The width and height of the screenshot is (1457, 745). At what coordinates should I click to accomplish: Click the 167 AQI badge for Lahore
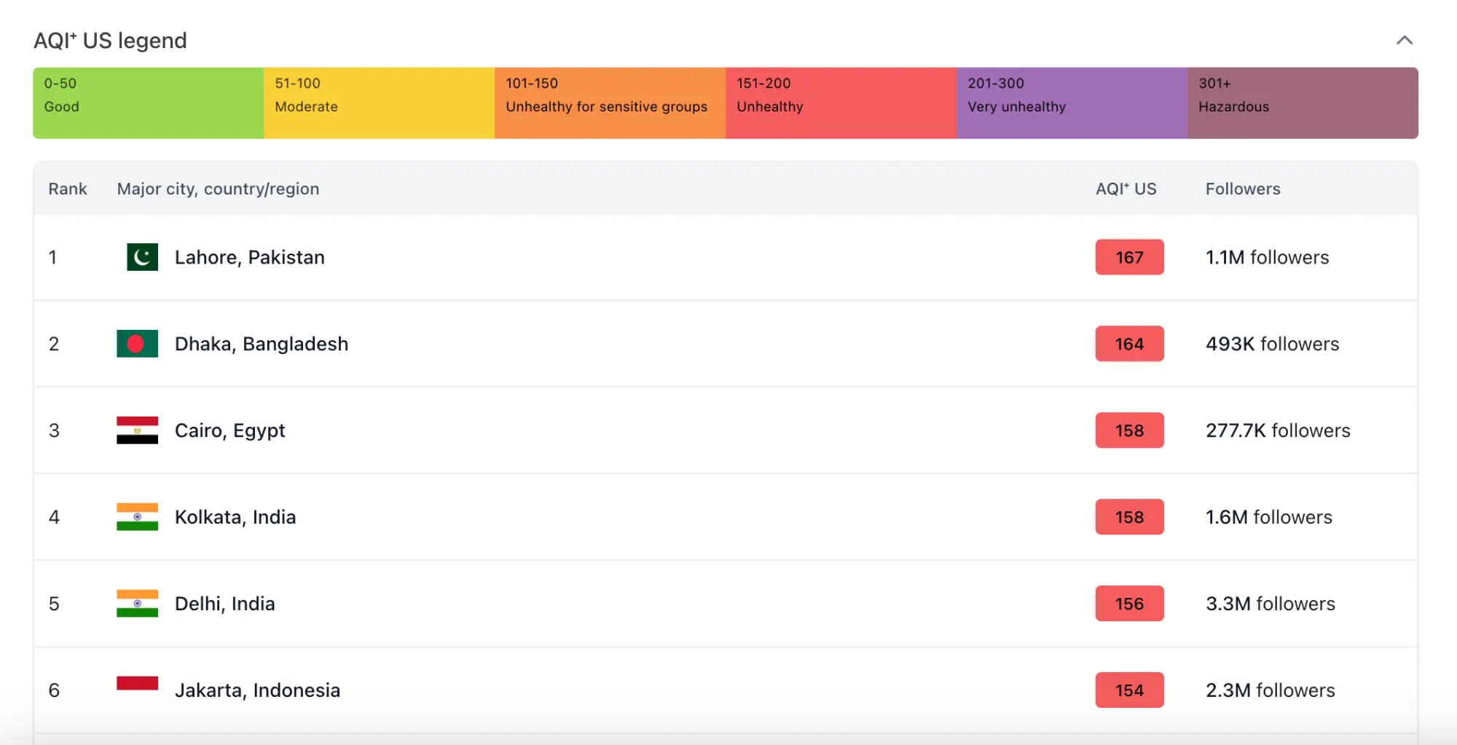pos(1129,257)
